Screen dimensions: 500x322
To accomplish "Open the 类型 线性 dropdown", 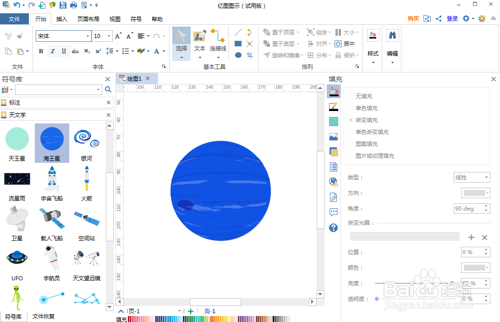I will (x=472, y=178).
